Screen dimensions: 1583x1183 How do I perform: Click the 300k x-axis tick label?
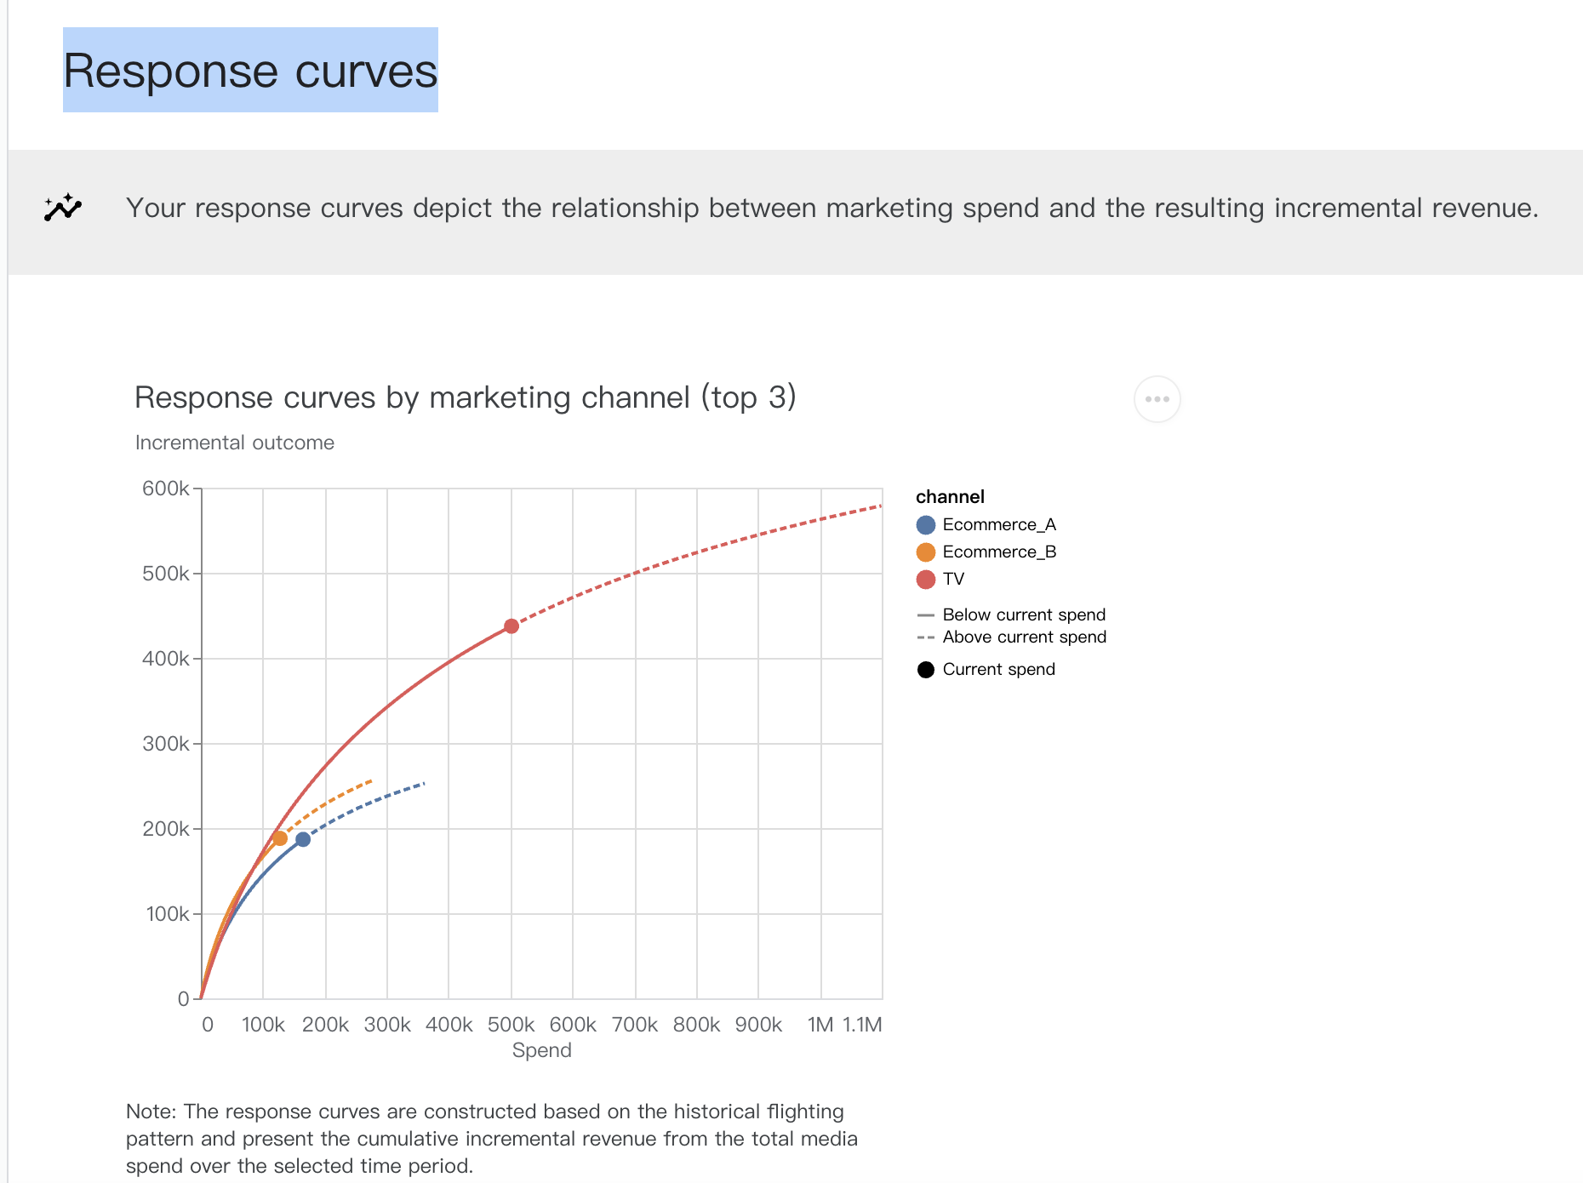pyautogui.click(x=387, y=1025)
